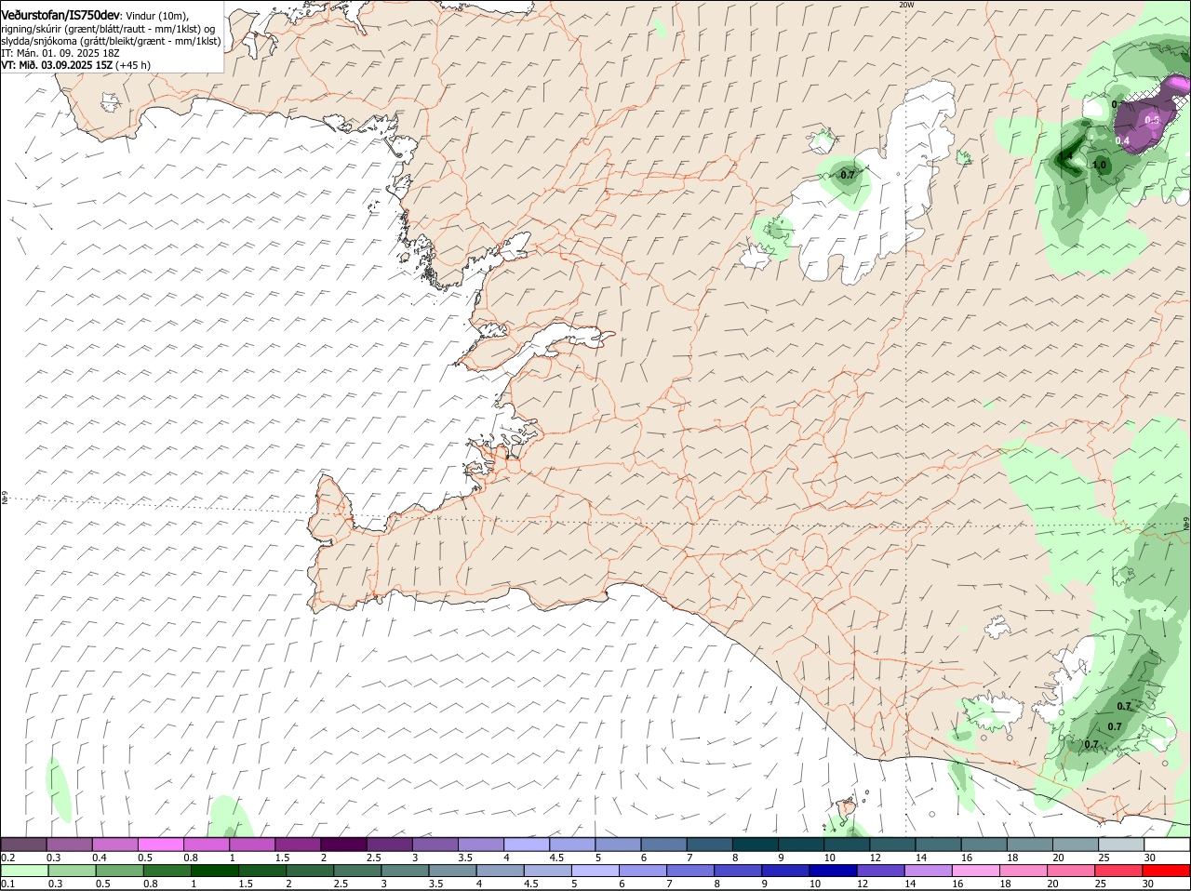Click the 0.7 value beside the central glacier

point(847,175)
